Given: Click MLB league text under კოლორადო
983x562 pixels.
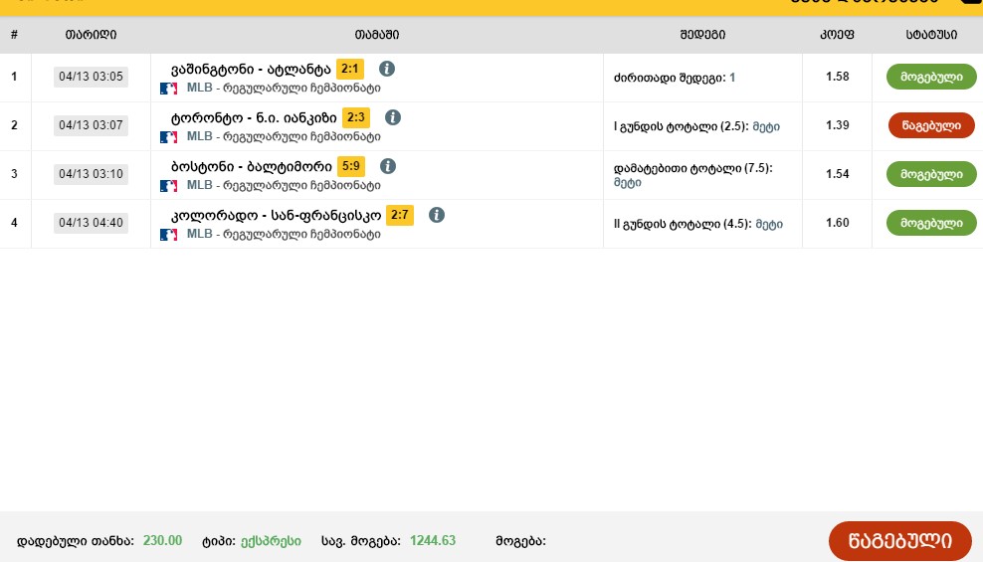Looking at the screenshot, I should click(x=284, y=235).
